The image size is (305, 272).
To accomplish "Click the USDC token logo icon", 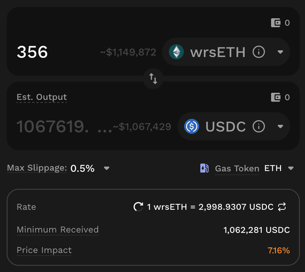I will coord(192,127).
